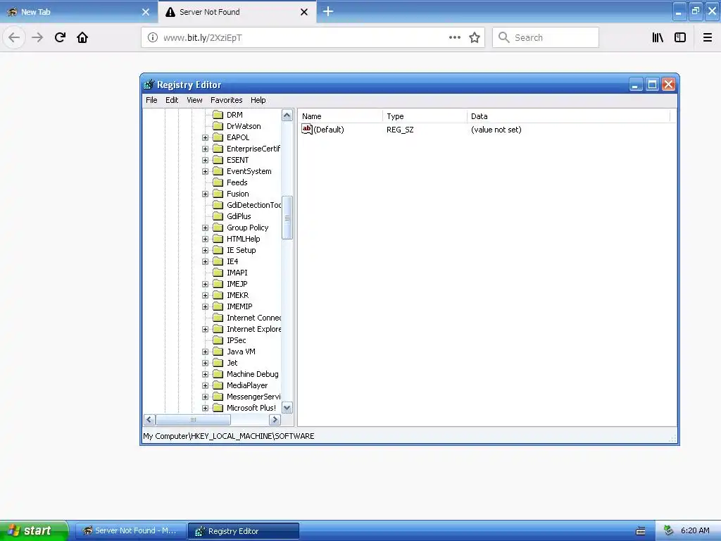Open the Registry Editor File menu
The height and width of the screenshot is (541, 721).
click(x=151, y=100)
